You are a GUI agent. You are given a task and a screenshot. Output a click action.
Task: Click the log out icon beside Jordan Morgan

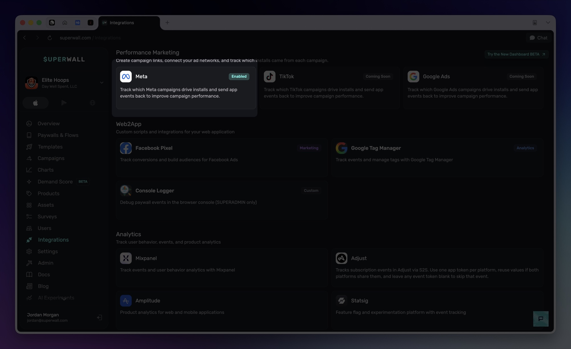[x=99, y=317]
